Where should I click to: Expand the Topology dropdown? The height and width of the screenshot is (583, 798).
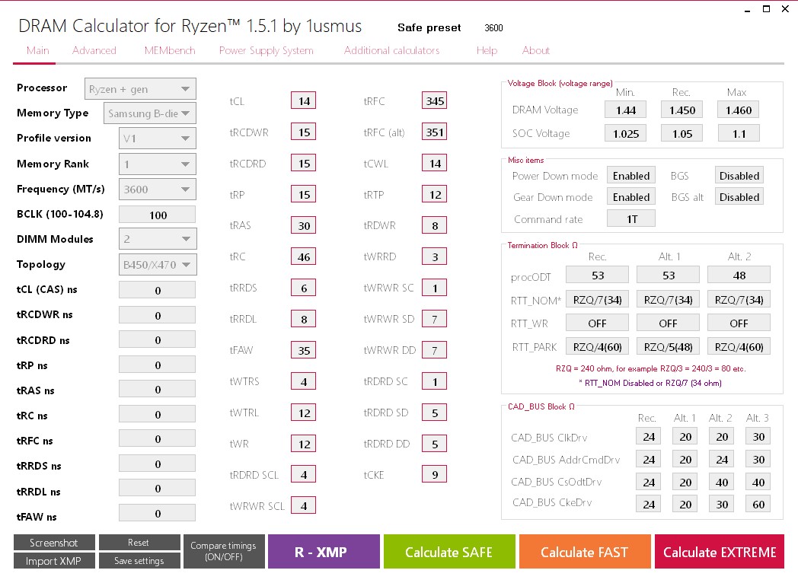[x=158, y=265]
